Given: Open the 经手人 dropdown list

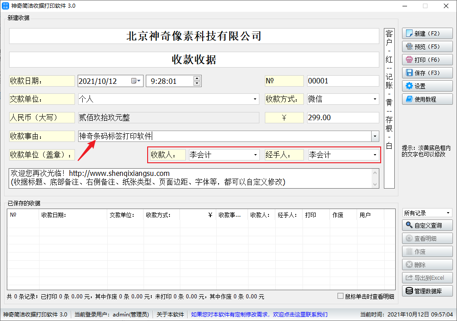Looking at the screenshot, I should pyautogui.click(x=375, y=155).
